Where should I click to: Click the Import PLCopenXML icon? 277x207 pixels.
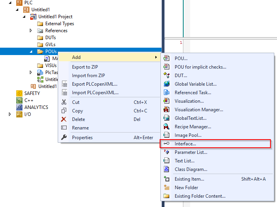65,92
